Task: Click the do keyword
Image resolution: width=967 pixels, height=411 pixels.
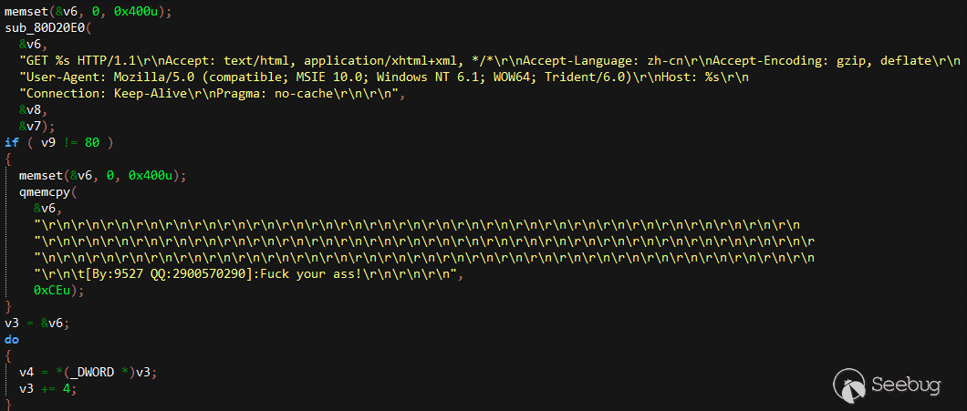Action: 12,339
